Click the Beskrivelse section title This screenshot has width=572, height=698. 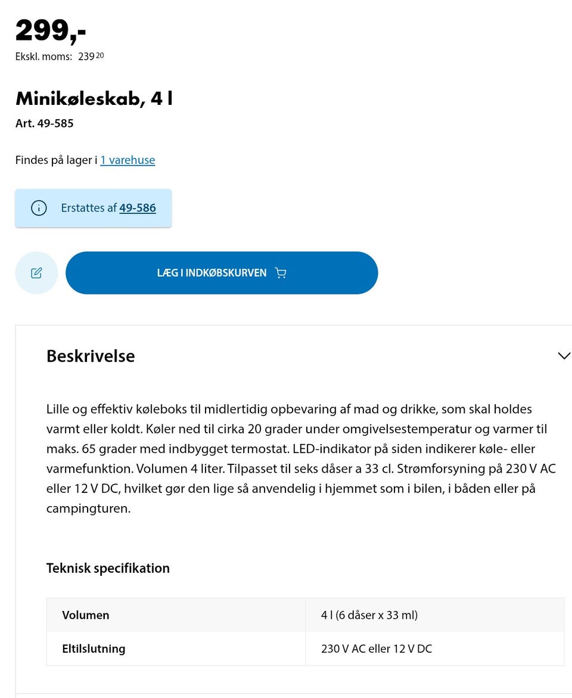[91, 355]
